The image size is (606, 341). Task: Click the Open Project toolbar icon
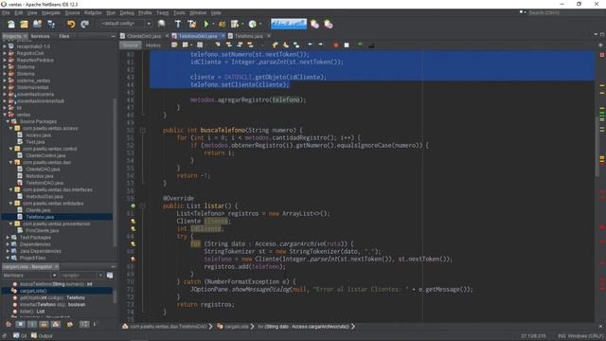pyautogui.click(x=37, y=24)
